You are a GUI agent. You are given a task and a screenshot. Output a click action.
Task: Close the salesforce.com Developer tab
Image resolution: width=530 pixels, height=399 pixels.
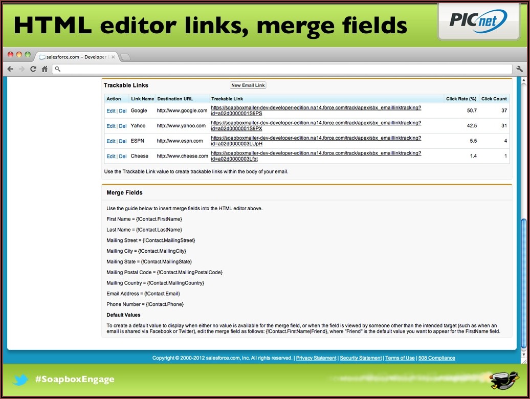pyautogui.click(x=113, y=57)
